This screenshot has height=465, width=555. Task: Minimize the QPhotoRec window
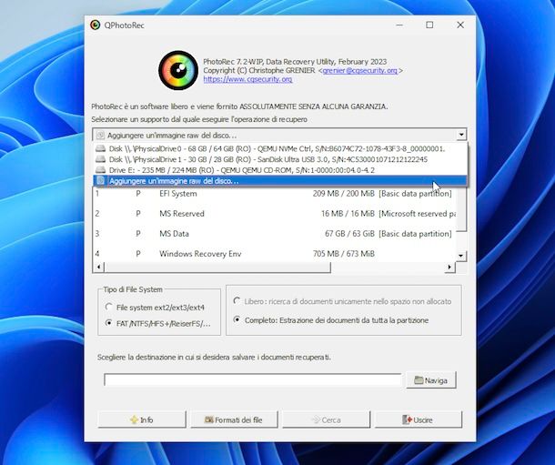coord(399,25)
